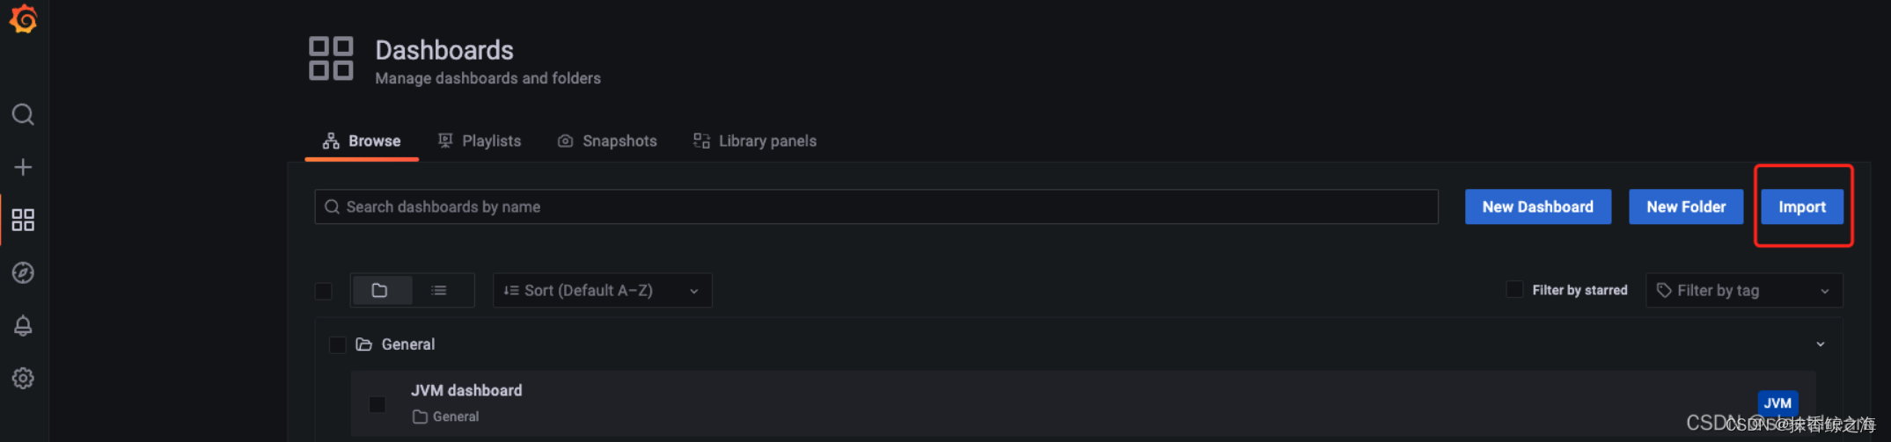The width and height of the screenshot is (1891, 442).
Task: Check the select-all dashboards checkbox
Action: click(324, 291)
